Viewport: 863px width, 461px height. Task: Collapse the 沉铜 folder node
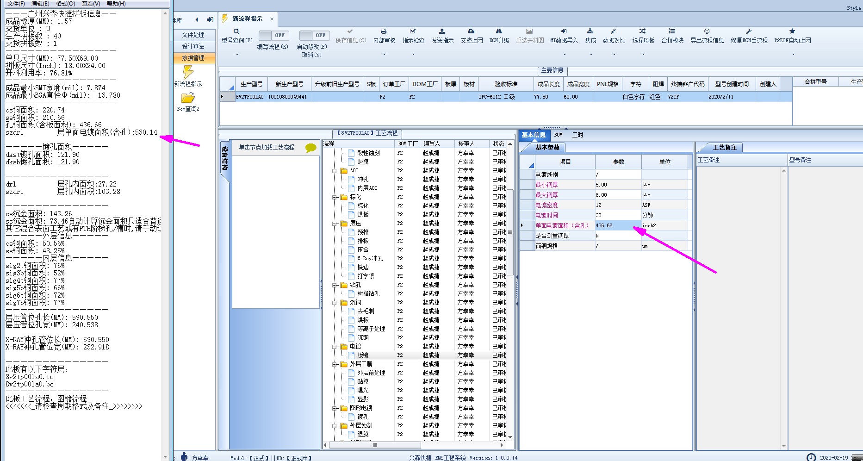coord(335,303)
